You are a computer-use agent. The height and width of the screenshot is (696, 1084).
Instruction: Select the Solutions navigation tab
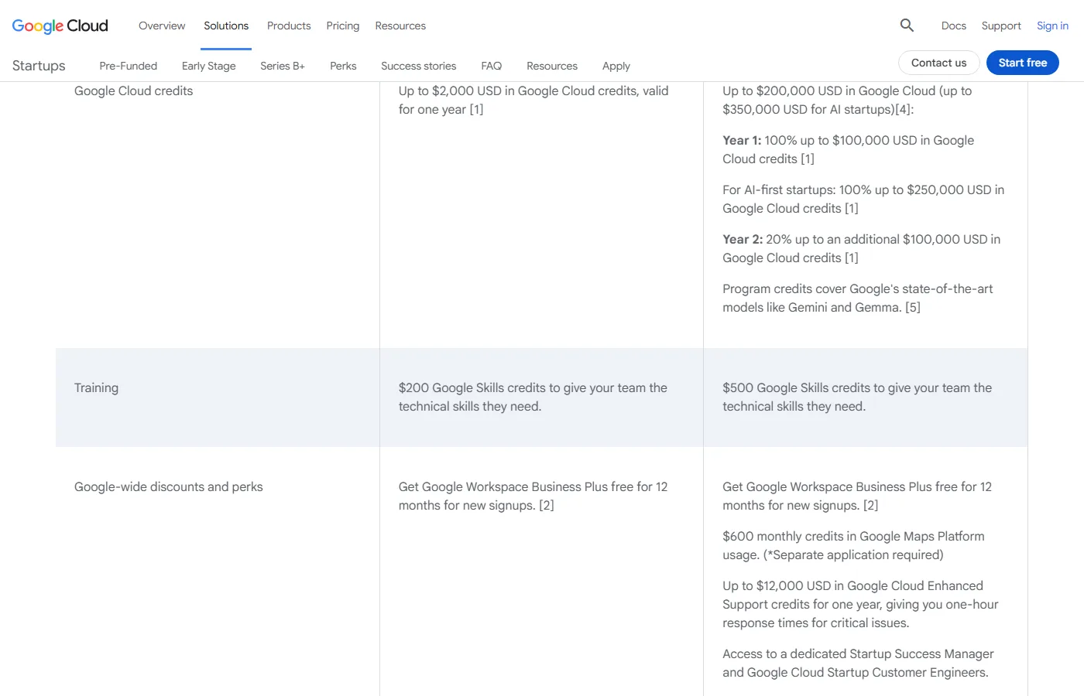(226, 26)
